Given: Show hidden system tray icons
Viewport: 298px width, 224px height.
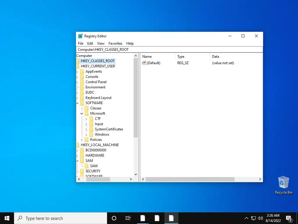Looking at the screenshot, I should [x=246, y=218].
